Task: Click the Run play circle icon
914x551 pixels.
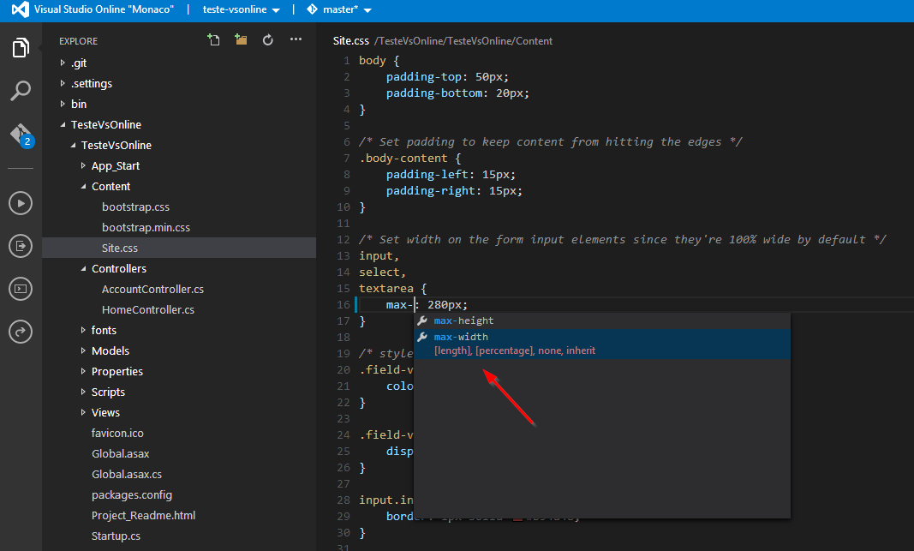Action: 21,203
